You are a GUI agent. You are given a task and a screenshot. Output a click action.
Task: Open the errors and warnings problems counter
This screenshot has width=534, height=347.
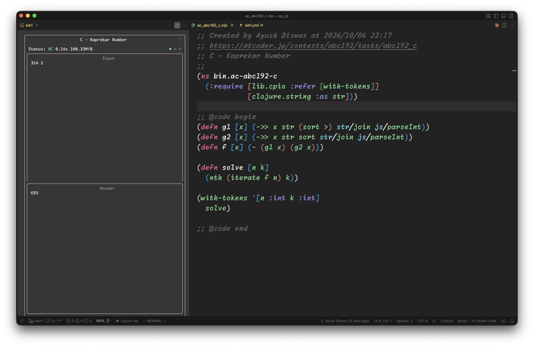tap(79, 321)
